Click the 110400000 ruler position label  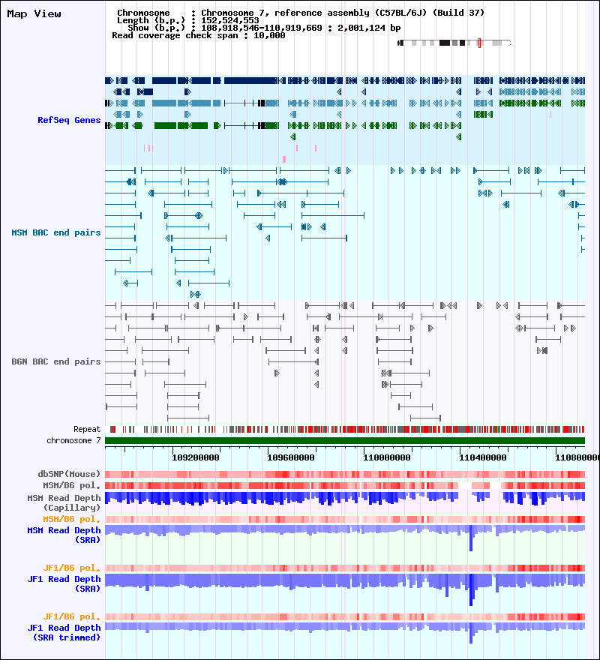pos(483,457)
